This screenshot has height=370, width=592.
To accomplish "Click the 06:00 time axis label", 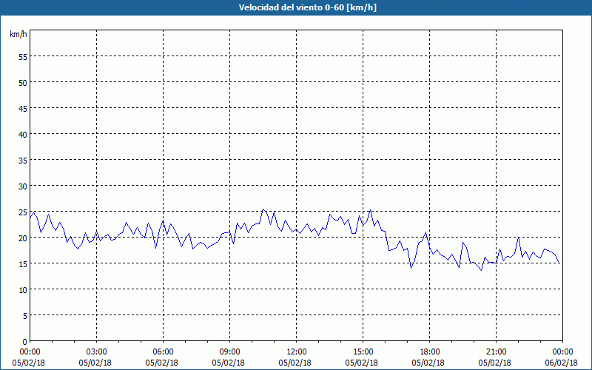I will 163,352.
